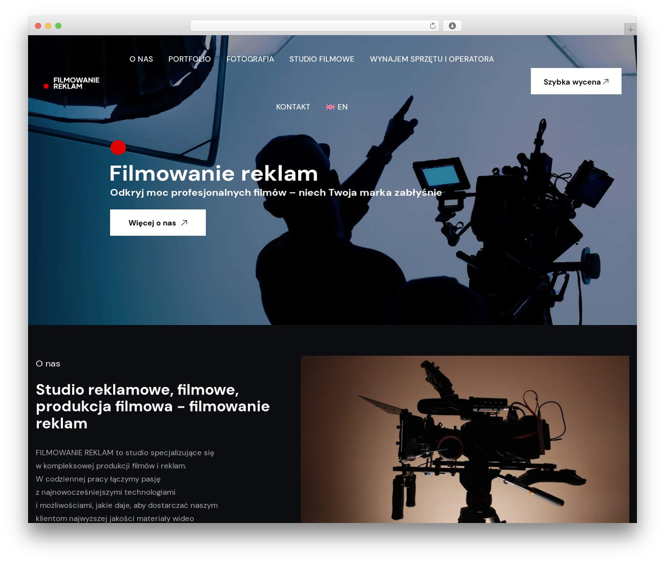The image size is (665, 563).
Task: Reload the page using the refresh icon
Action: (x=433, y=26)
